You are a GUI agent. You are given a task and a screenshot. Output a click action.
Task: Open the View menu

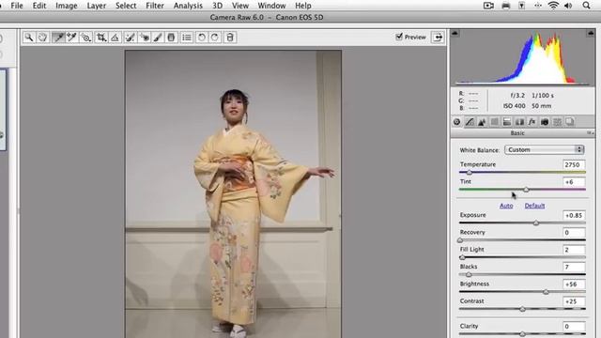point(240,6)
